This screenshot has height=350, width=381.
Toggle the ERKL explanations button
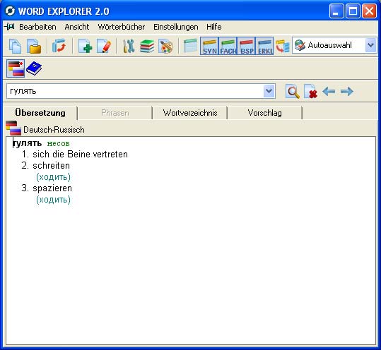coord(264,46)
